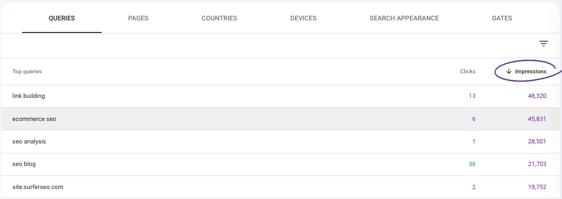Image resolution: width=562 pixels, height=199 pixels.
Task: Select the 'site:surferseo.com' query row
Action: (x=280, y=187)
